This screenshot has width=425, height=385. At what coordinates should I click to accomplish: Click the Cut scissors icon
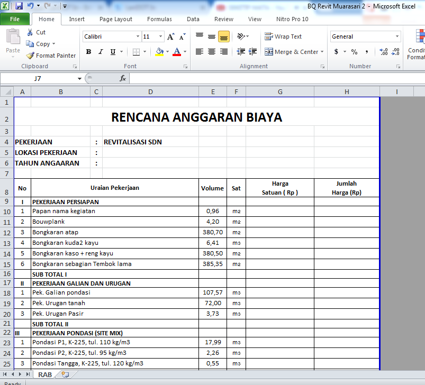30,32
